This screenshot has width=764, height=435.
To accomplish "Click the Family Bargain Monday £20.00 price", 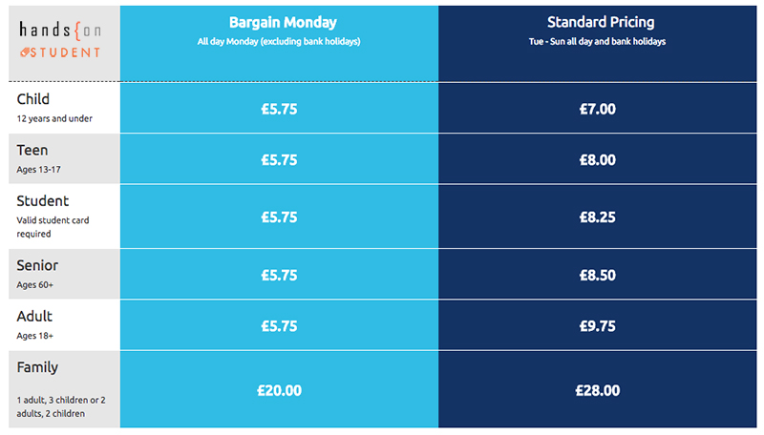I will tap(279, 391).
